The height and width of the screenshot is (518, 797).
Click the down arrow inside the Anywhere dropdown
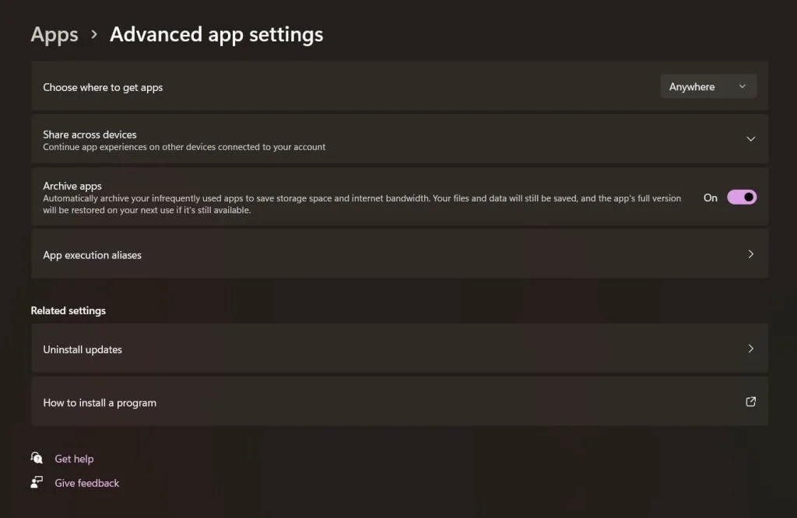[743, 86]
